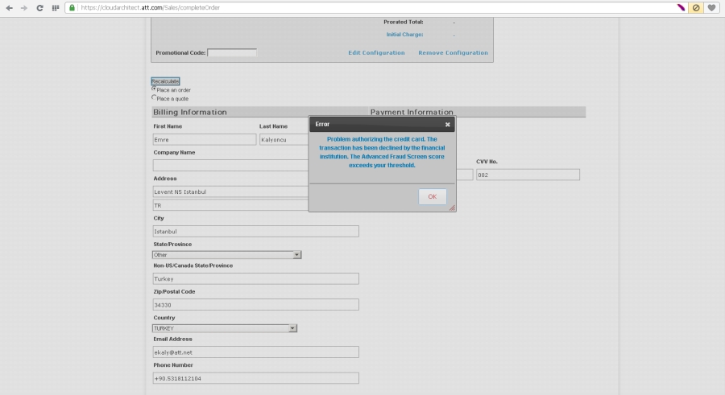Click the Payment Information heading
Screen dimensions: 725x395
coord(412,112)
